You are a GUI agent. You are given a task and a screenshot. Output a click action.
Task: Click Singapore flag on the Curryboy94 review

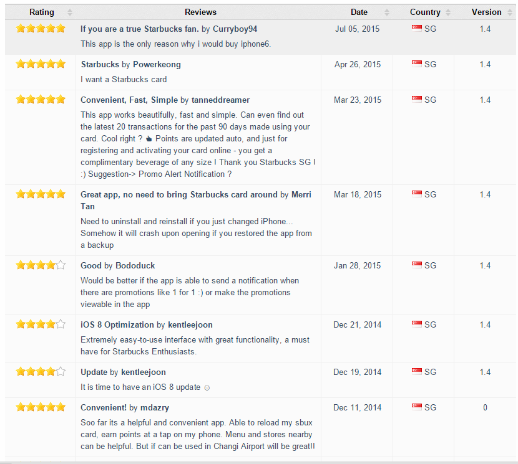(x=416, y=29)
